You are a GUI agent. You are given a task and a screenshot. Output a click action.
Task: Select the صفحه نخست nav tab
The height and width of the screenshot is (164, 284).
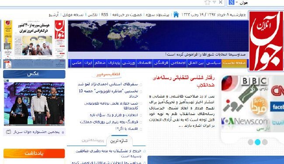(x=234, y=63)
